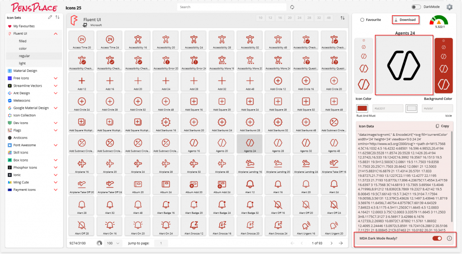Pick the Alert 12 bell icon
This screenshot has width=462, height=254.
(250, 185)
